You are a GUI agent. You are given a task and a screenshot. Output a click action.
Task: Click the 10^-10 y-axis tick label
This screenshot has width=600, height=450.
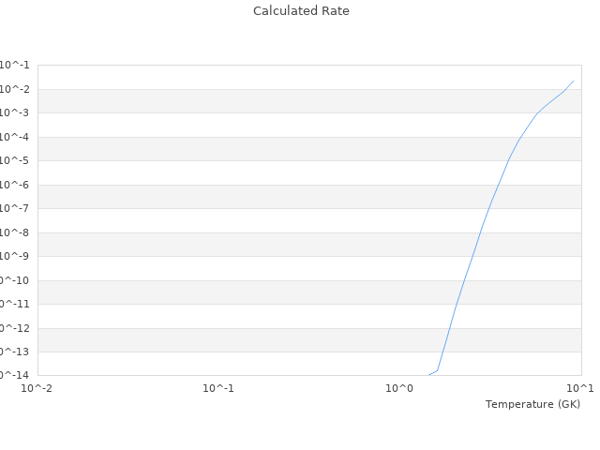click(x=14, y=280)
